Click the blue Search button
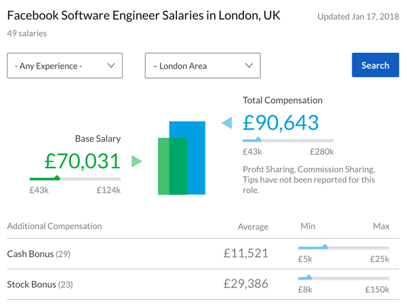 click(x=375, y=65)
